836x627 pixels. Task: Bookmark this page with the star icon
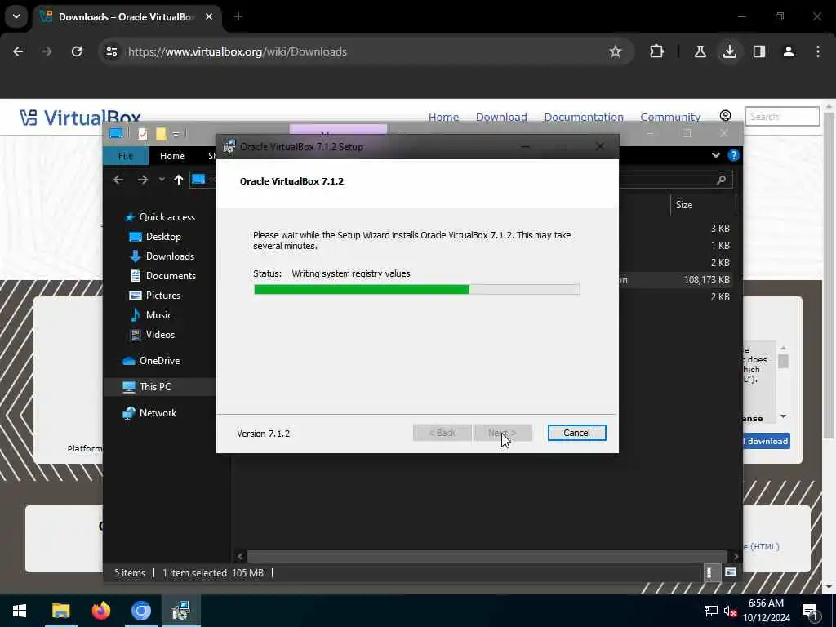click(x=616, y=51)
